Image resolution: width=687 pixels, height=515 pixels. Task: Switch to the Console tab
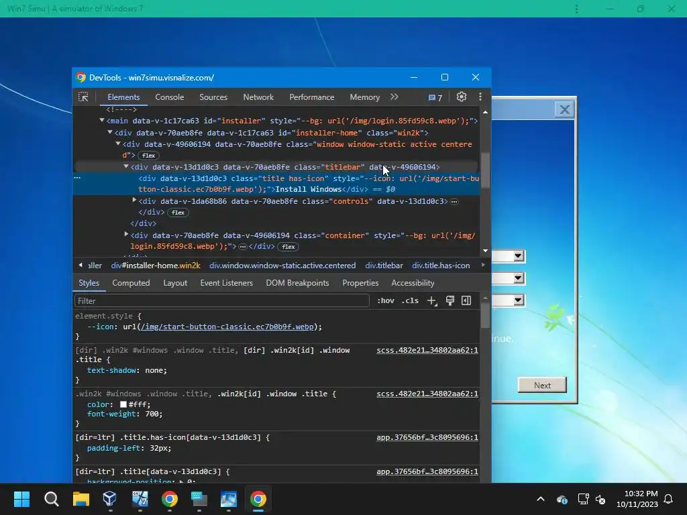(170, 97)
